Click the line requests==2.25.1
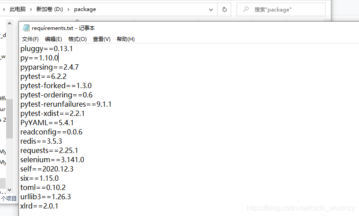The height and width of the screenshot is (216, 359). 49,150
